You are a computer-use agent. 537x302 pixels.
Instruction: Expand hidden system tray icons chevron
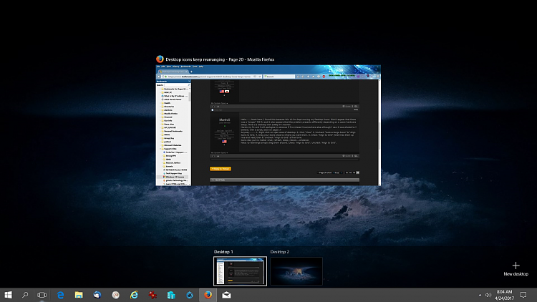click(479, 294)
